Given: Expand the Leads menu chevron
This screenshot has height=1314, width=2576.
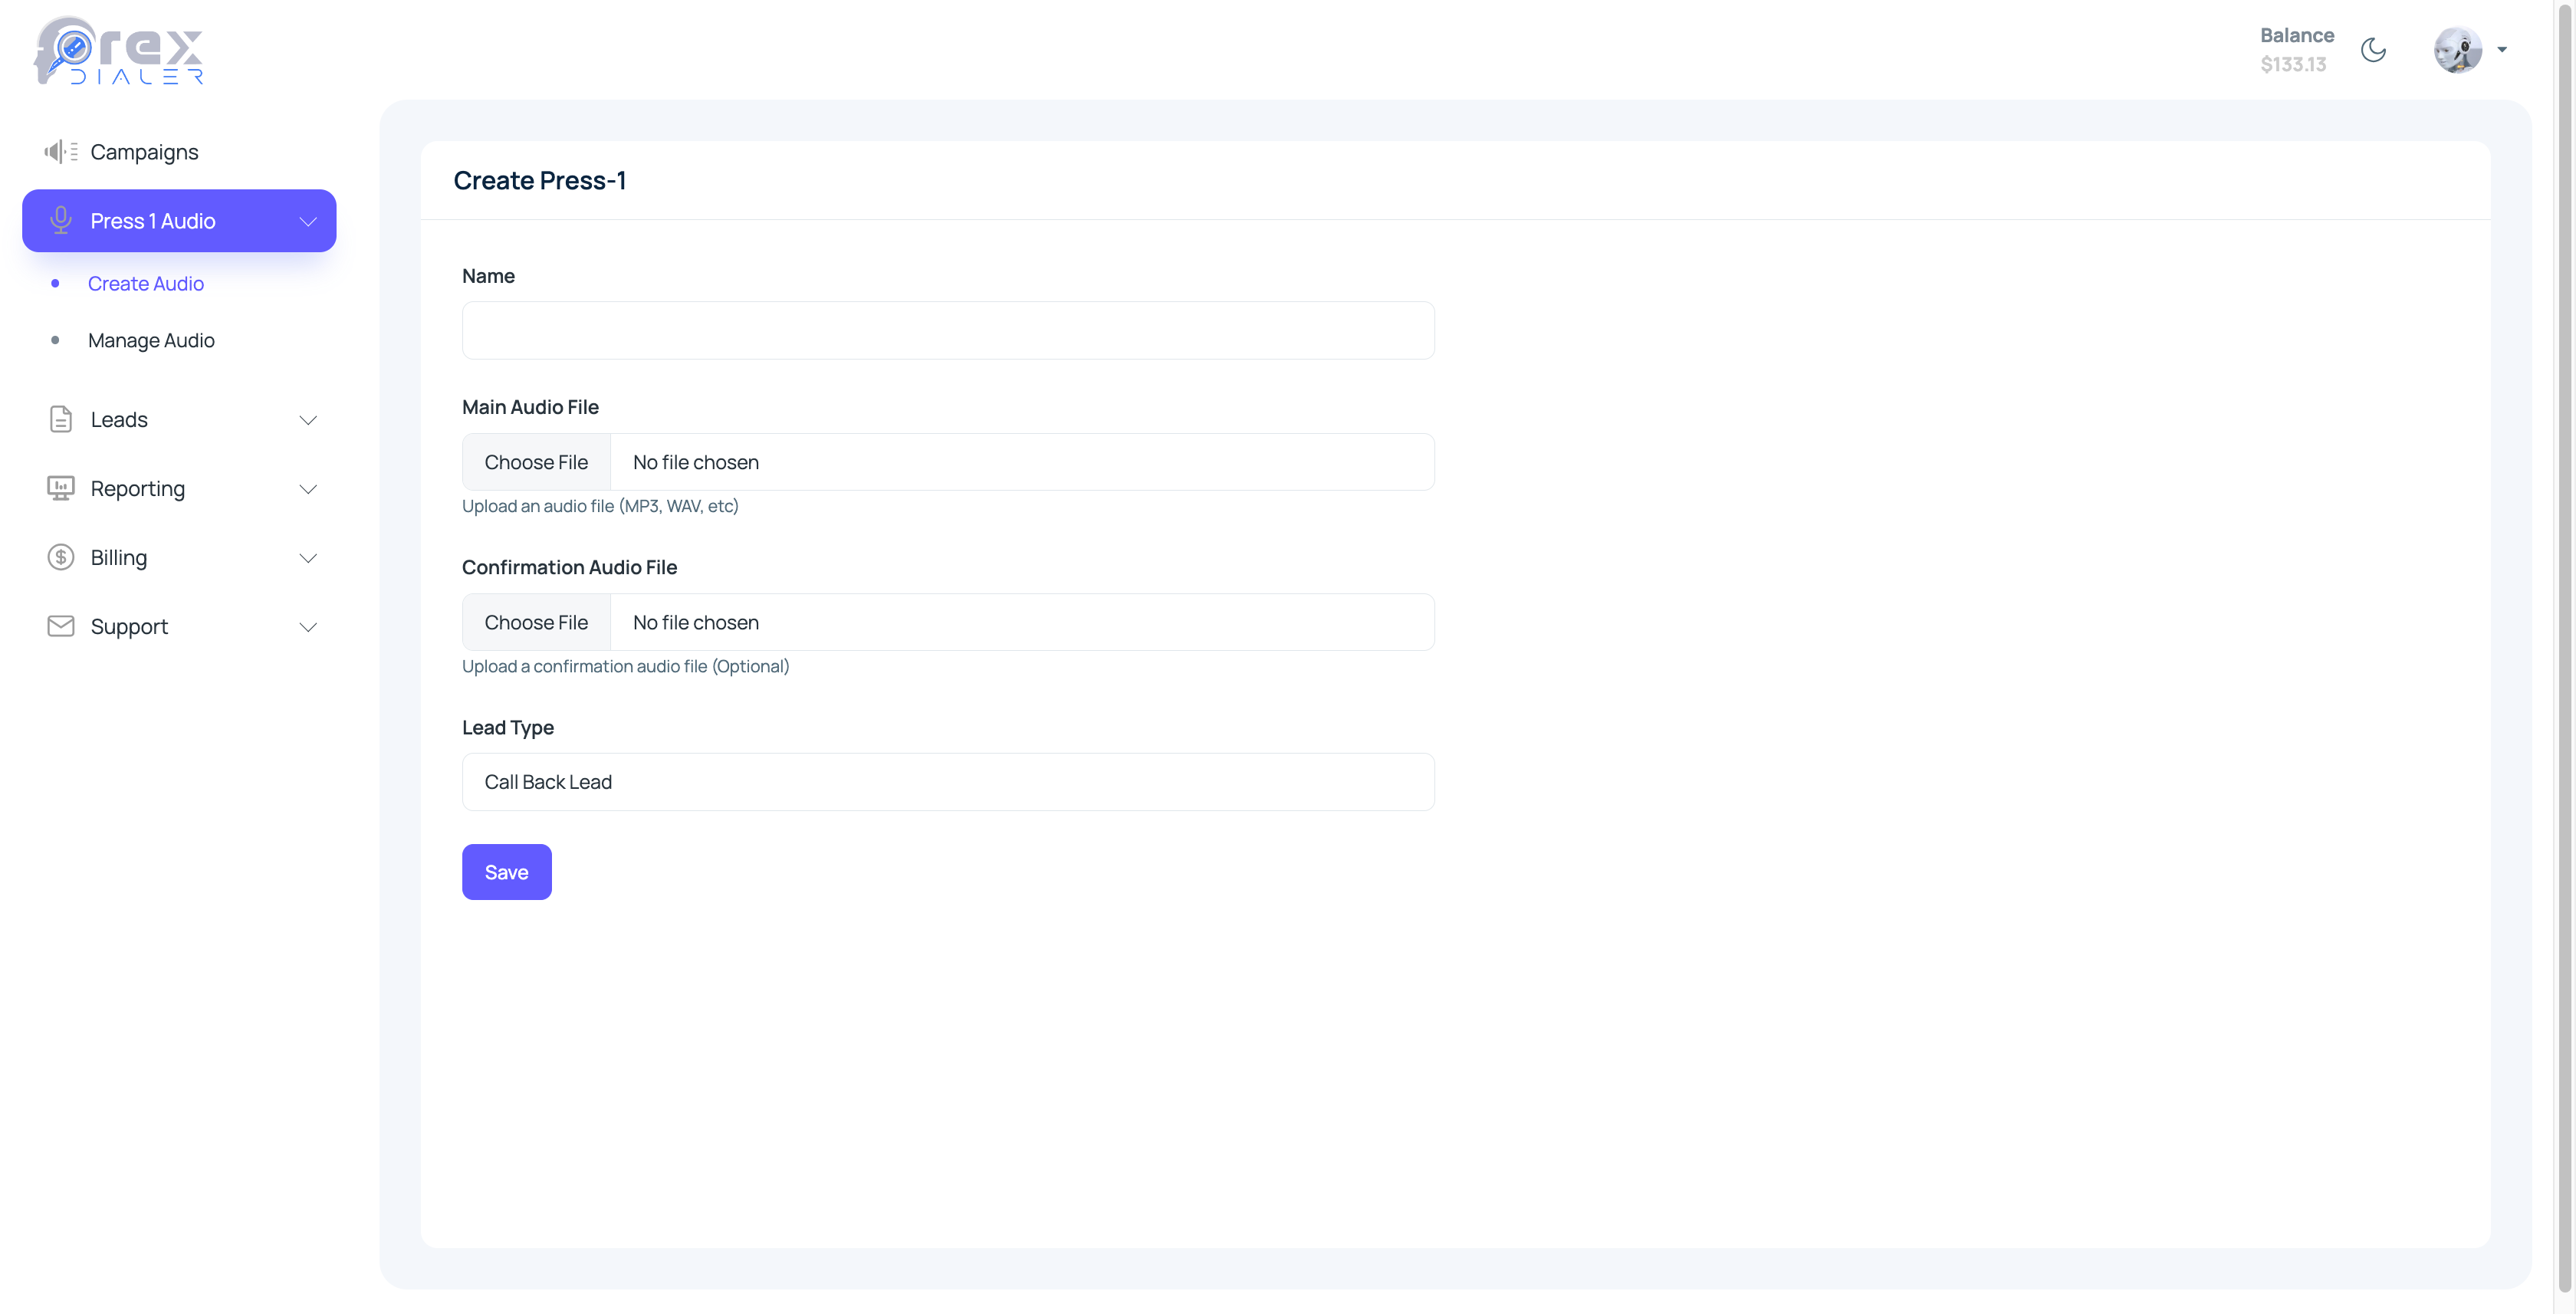Looking at the screenshot, I should click(x=308, y=420).
